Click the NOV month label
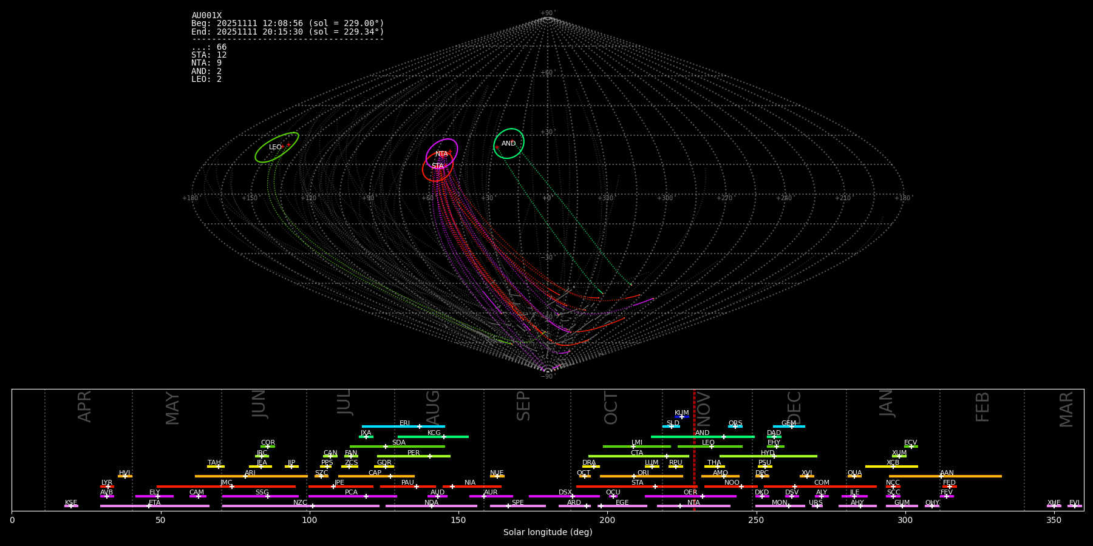 point(703,408)
